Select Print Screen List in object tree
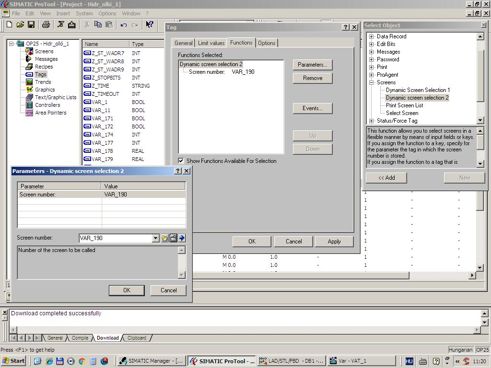Viewport: 491px width, 368px height. pos(404,105)
